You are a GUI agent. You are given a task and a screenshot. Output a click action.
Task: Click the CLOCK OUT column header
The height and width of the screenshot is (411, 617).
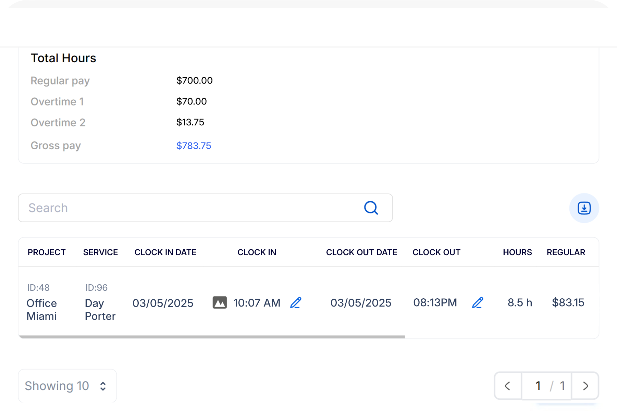pos(436,252)
